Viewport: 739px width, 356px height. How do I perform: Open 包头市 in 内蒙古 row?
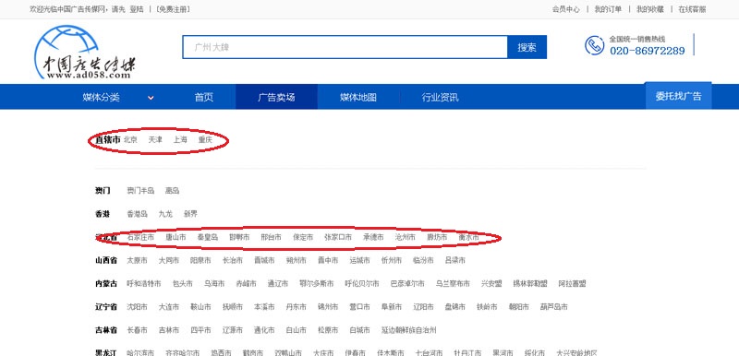(x=182, y=283)
